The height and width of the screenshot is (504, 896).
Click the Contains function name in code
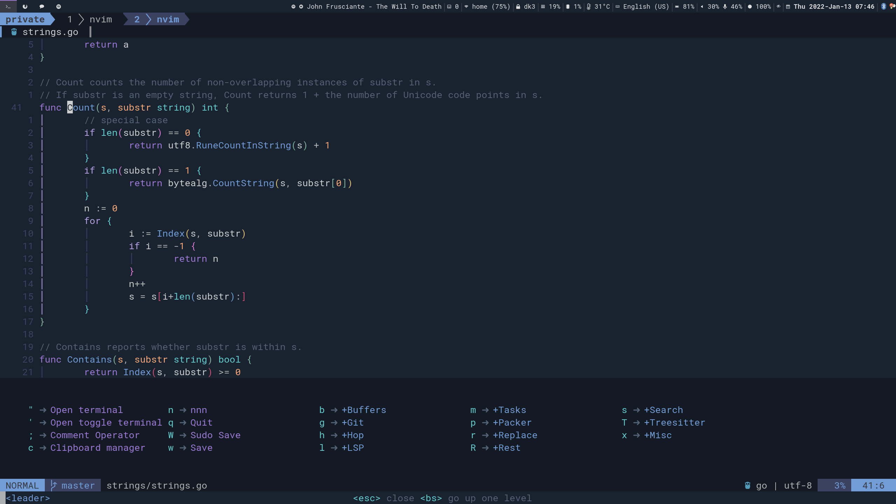(89, 359)
